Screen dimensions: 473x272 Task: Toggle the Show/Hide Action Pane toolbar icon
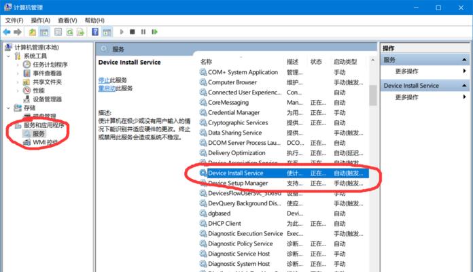[x=107, y=32]
